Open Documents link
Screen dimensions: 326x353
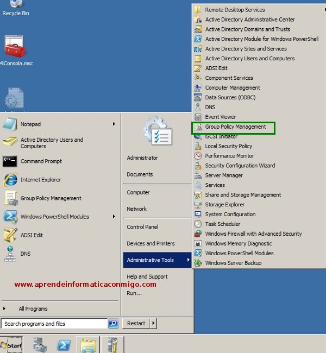(x=140, y=174)
